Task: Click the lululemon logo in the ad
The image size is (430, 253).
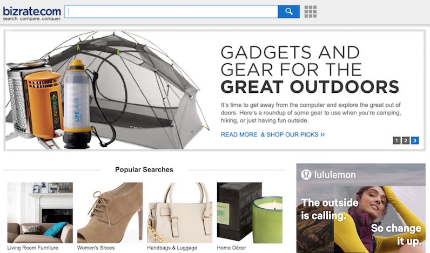Action: click(328, 175)
